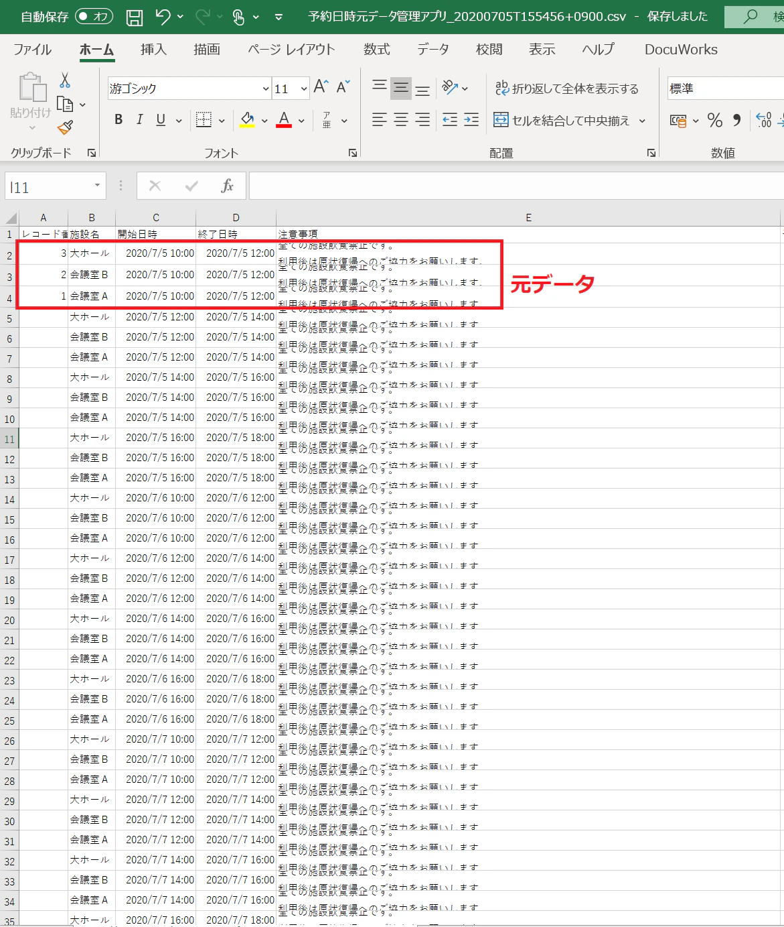Apply yellow fill color bucket
This screenshot has height=927, width=784.
coord(247,120)
